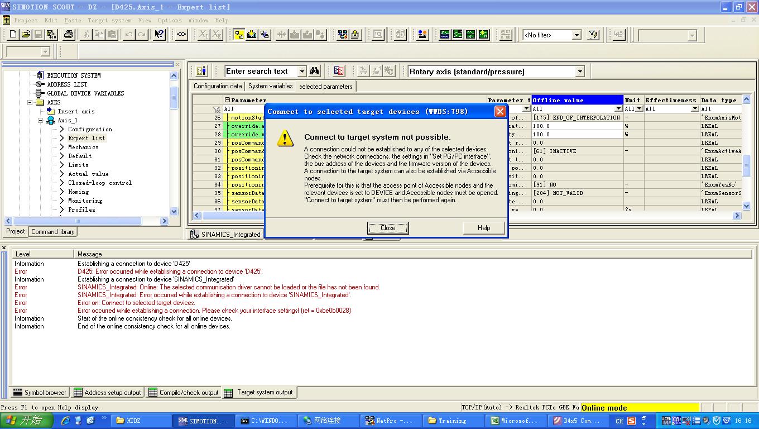Open the No filter dropdown
Viewport: 759px width, 429px height.
pos(577,35)
